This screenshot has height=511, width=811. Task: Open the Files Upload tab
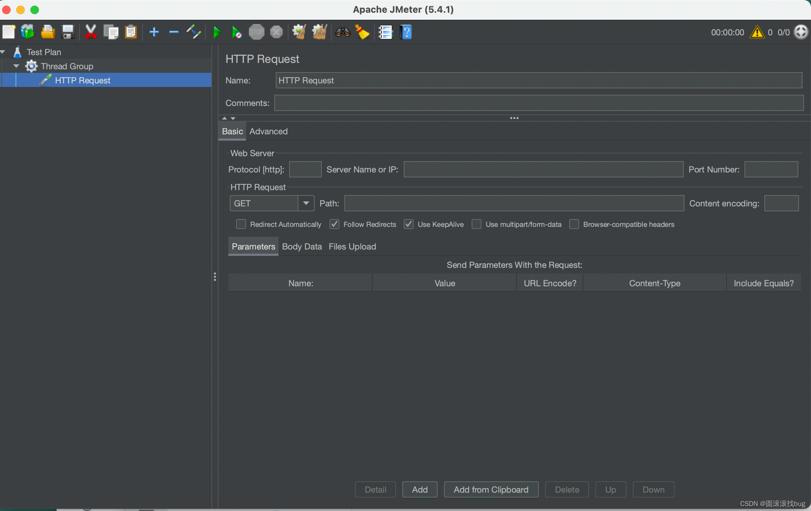352,247
